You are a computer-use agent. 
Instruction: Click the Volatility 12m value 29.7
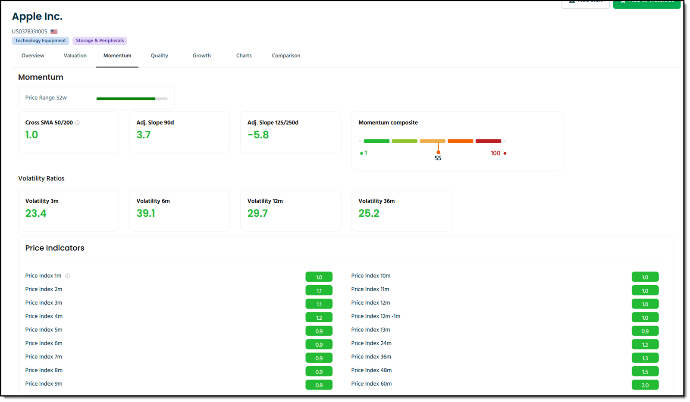click(257, 213)
